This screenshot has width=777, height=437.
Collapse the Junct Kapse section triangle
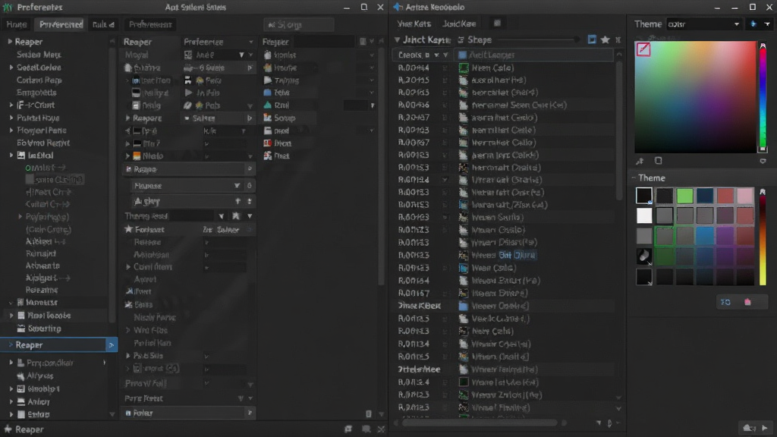[397, 39]
